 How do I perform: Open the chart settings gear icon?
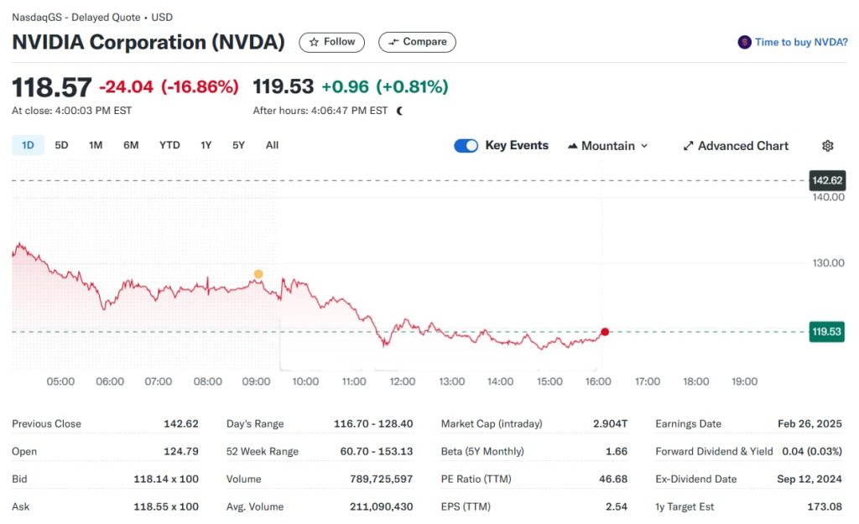(x=827, y=146)
